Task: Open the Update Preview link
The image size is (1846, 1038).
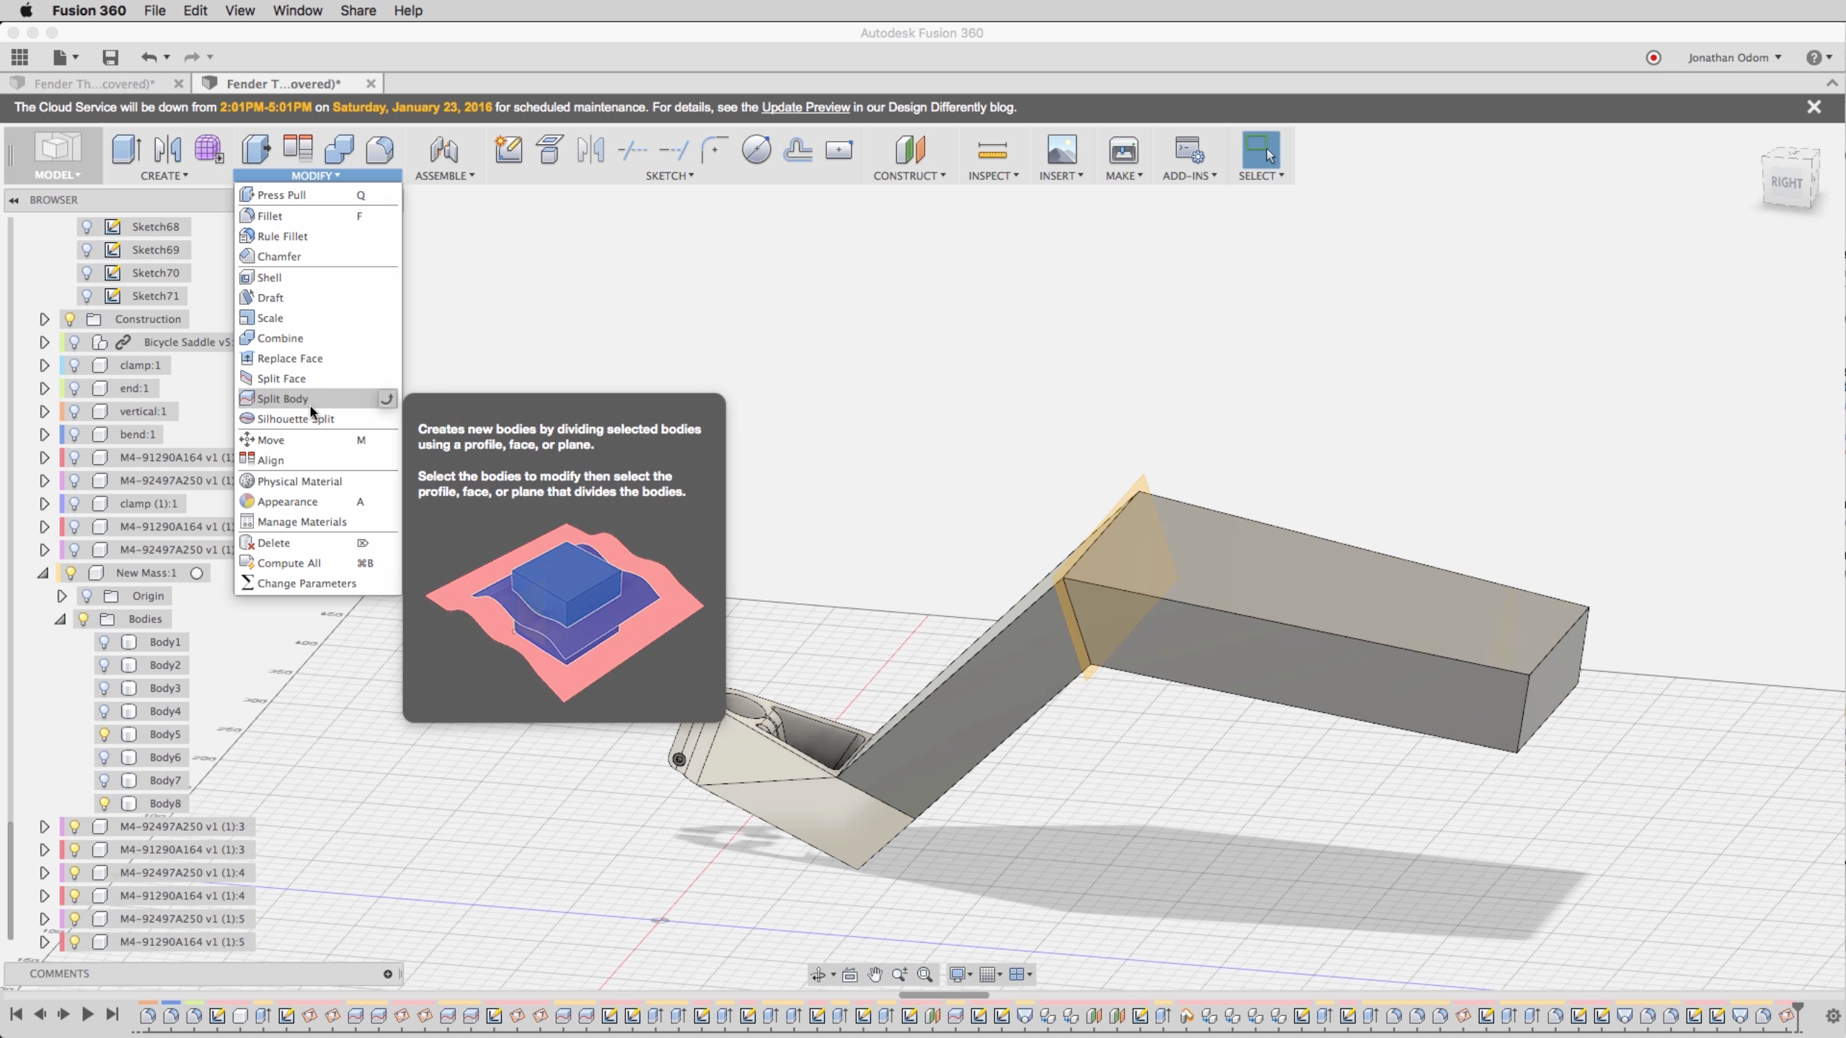Action: coord(805,107)
